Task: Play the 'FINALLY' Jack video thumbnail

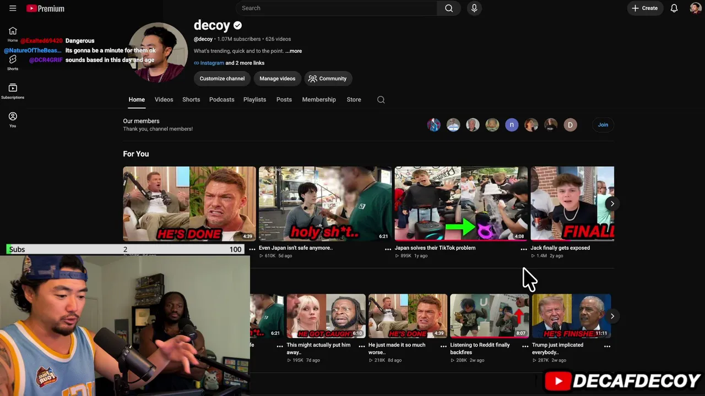Action: [x=572, y=204]
